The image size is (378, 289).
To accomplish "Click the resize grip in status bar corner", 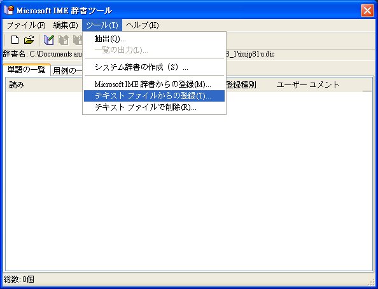I will 370,282.
